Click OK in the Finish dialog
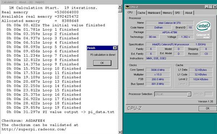The height and width of the screenshot is (134, 217). 102,63
